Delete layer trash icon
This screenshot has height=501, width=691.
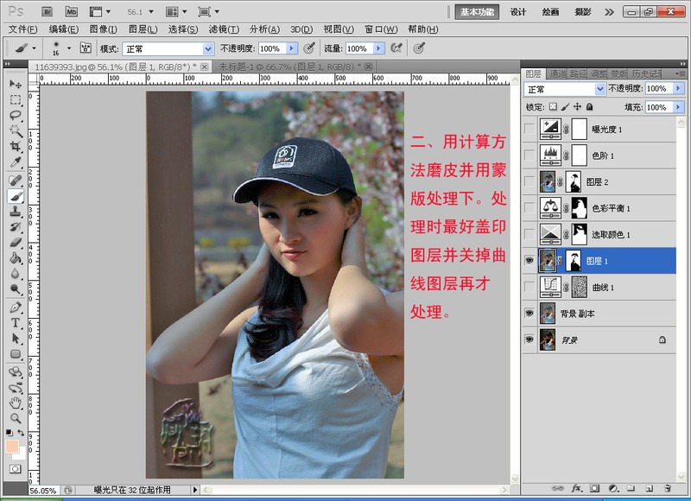click(668, 488)
